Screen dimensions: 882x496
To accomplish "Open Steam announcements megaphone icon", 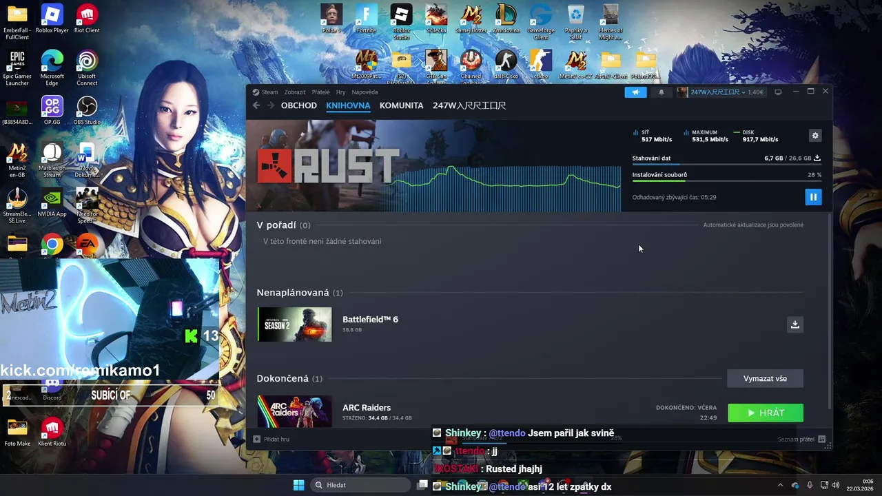I will tap(635, 92).
